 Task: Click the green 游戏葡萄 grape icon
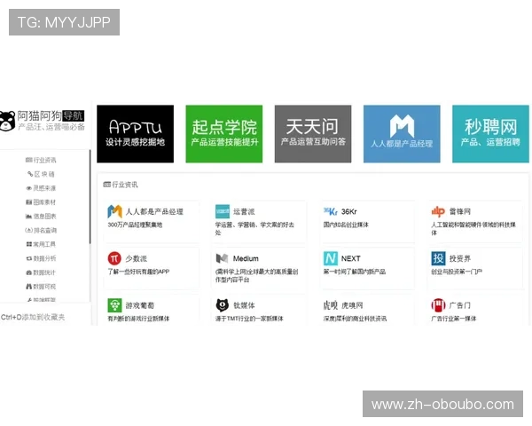114,305
